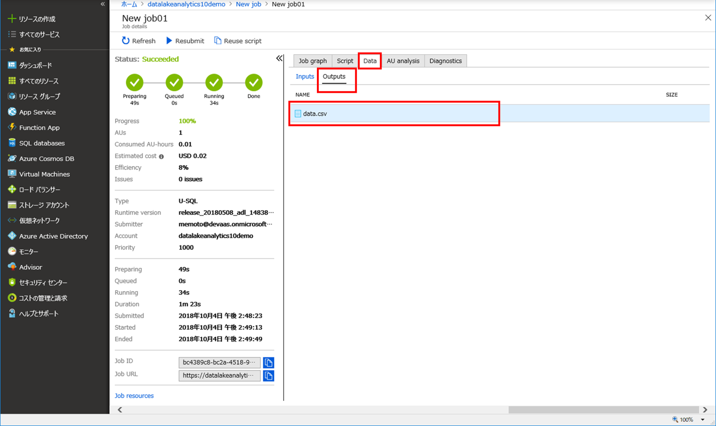This screenshot has height=426, width=716.
Task: Select the data.csv output row
Action: pos(499,113)
